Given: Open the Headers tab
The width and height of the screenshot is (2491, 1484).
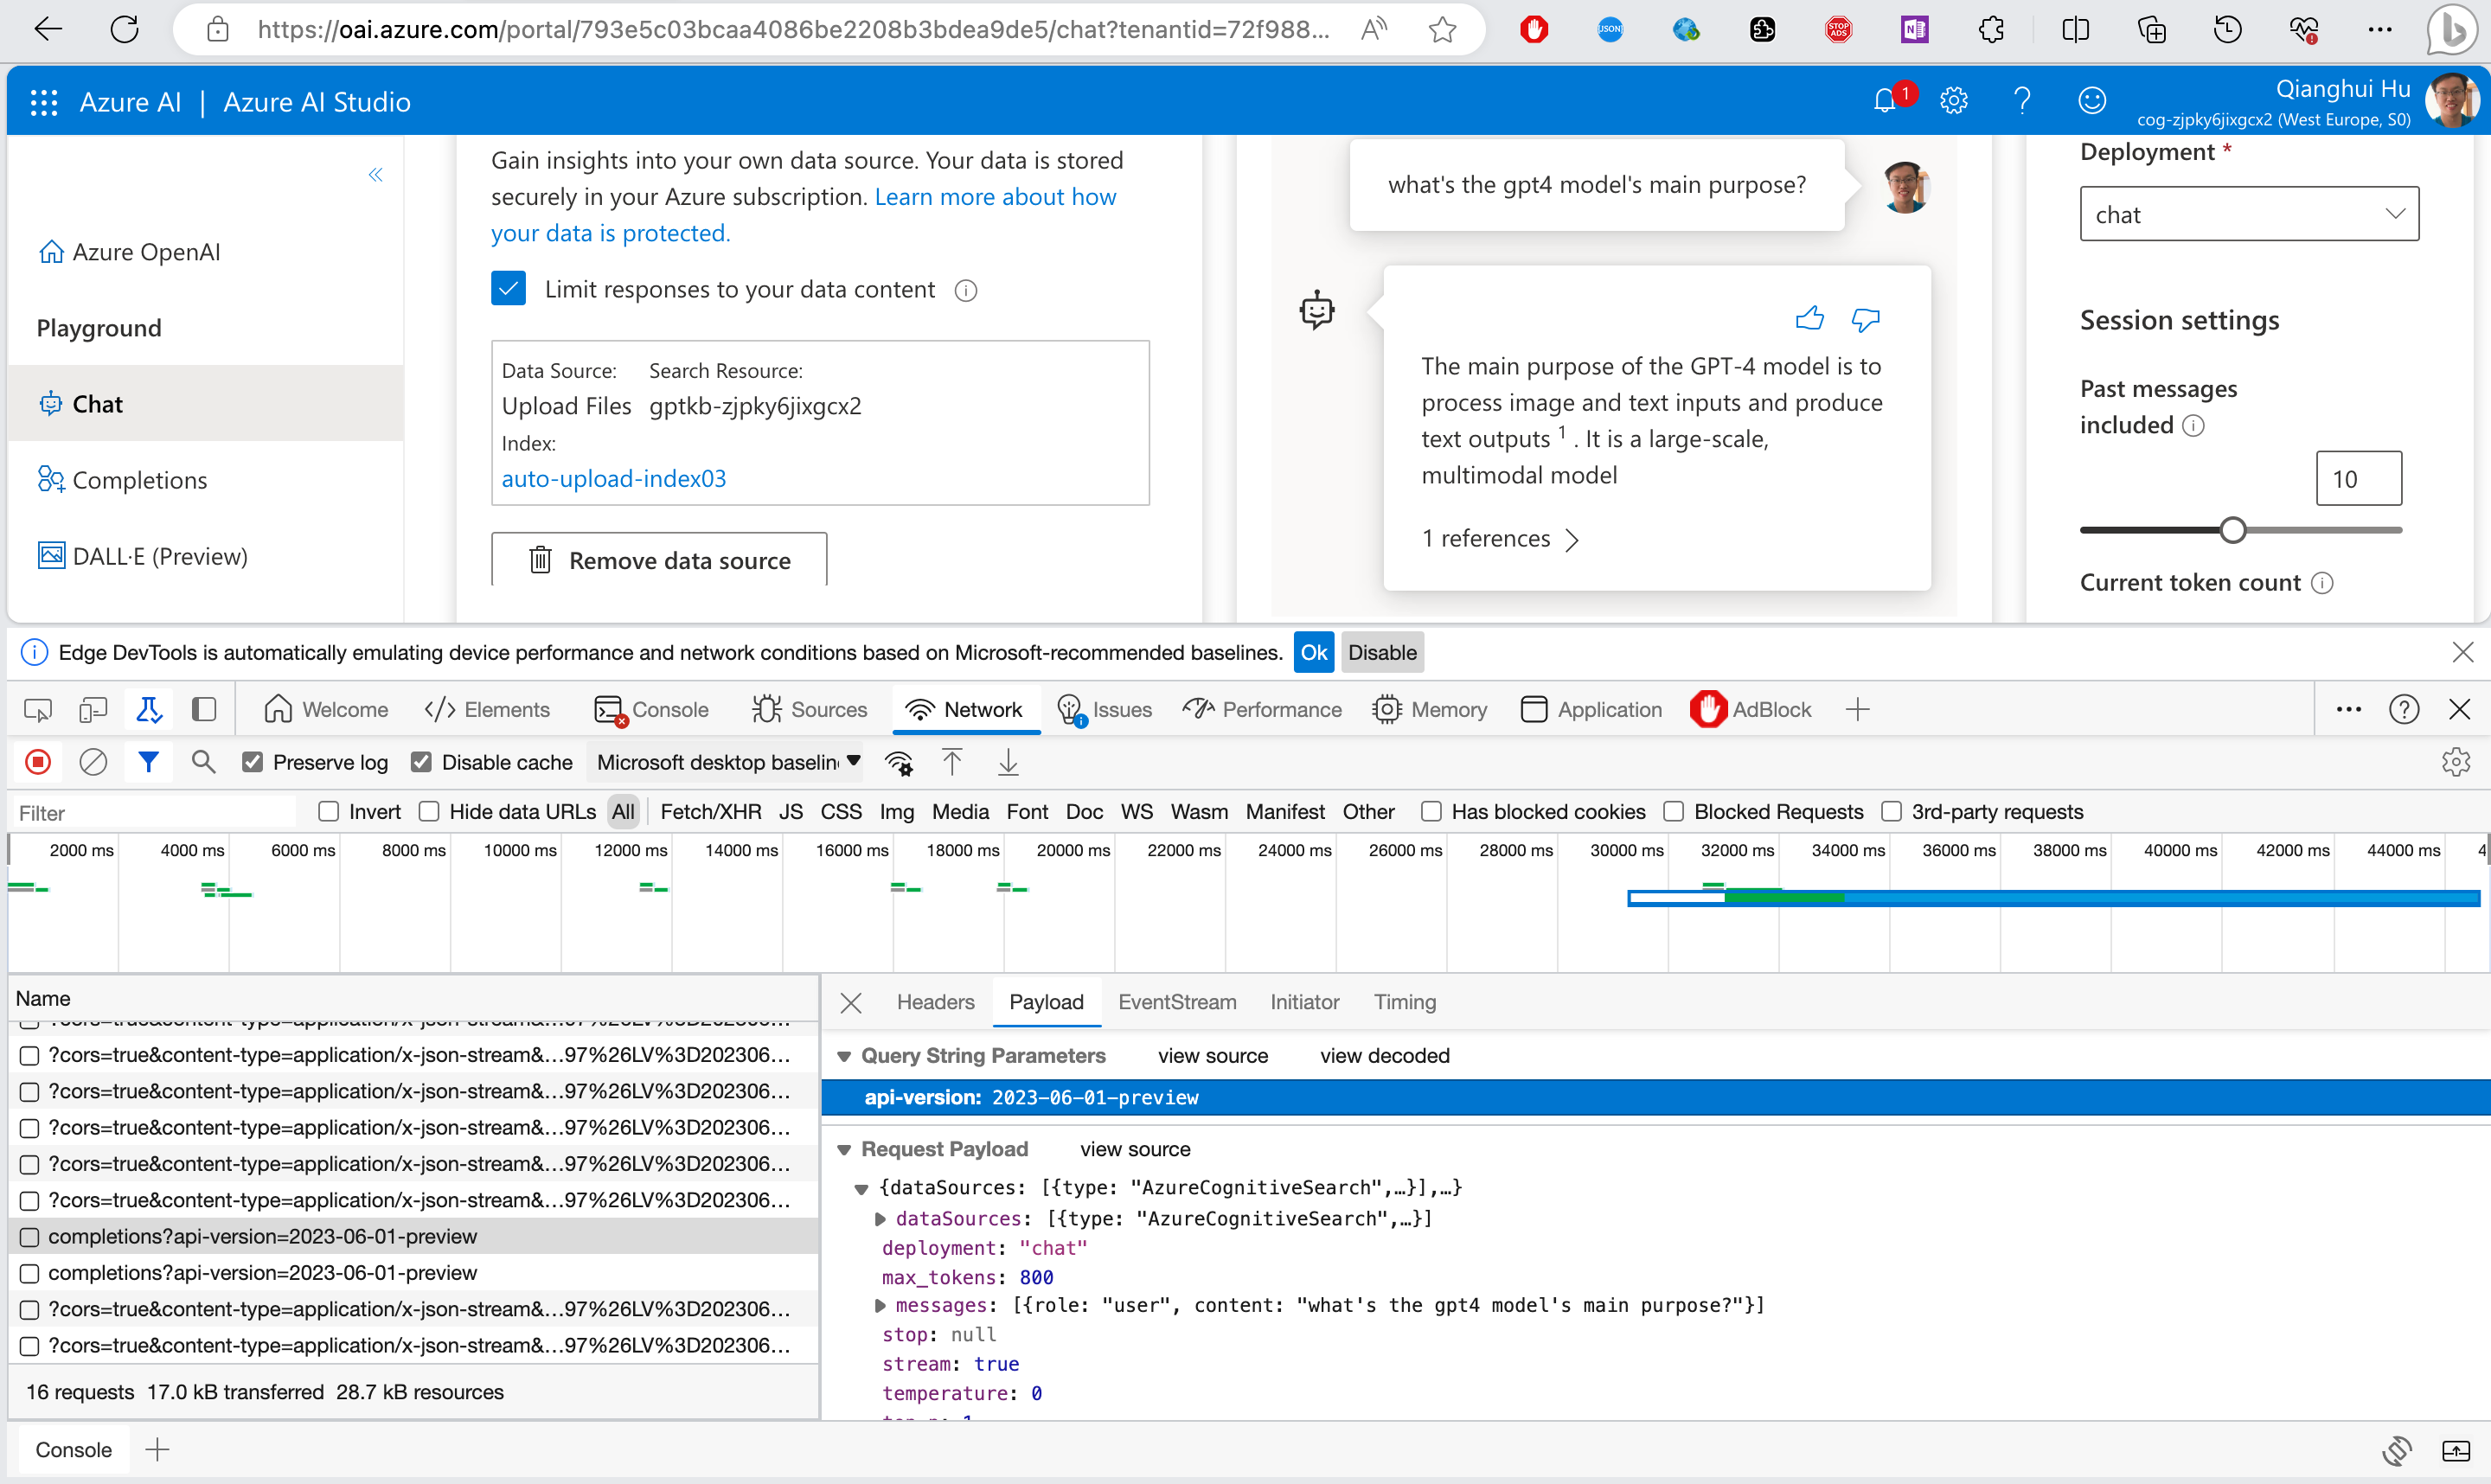Looking at the screenshot, I should (x=935, y=1003).
